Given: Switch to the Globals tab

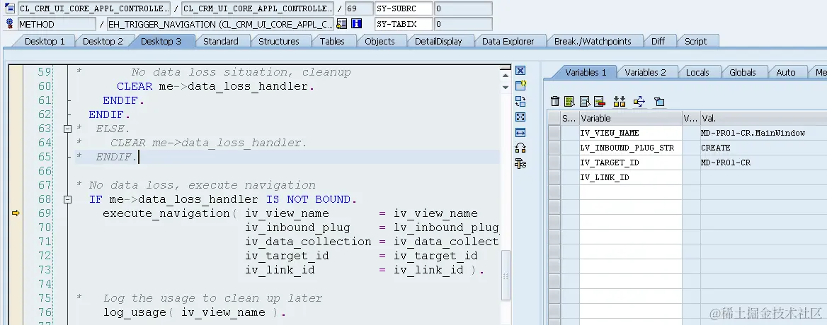Looking at the screenshot, I should [742, 73].
